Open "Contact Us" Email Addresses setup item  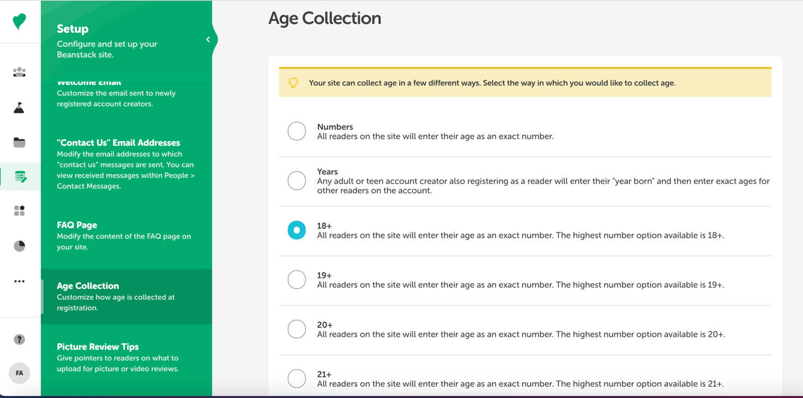point(126,164)
